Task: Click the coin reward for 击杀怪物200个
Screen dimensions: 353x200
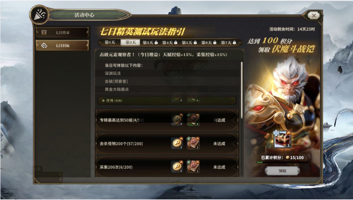Action: point(177,143)
